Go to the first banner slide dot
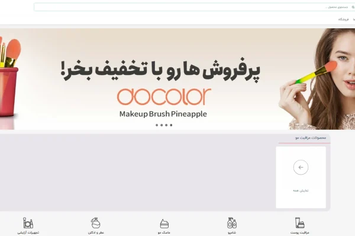The width and height of the screenshot is (355, 236). point(157,125)
